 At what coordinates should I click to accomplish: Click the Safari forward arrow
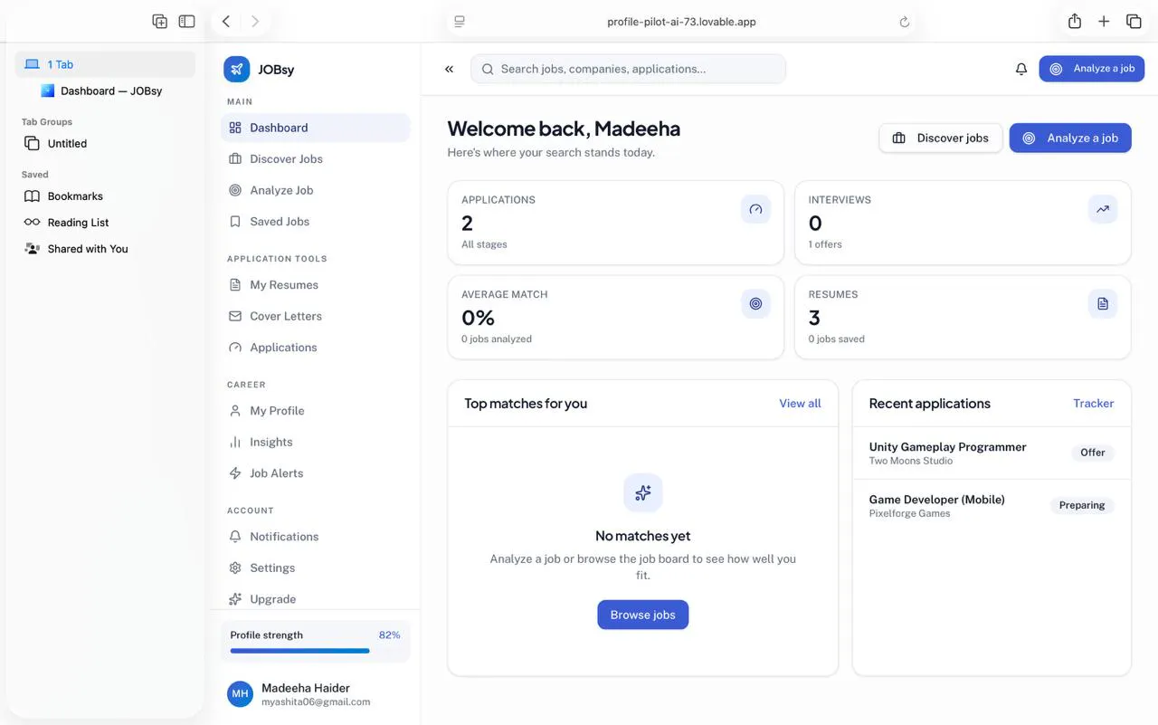(x=255, y=22)
